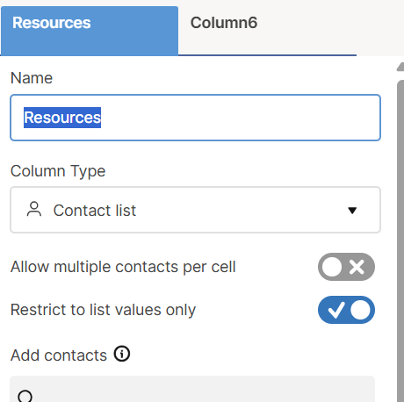Focus the Add contacts search box
Image resolution: width=404 pixels, height=402 pixels.
[192, 389]
